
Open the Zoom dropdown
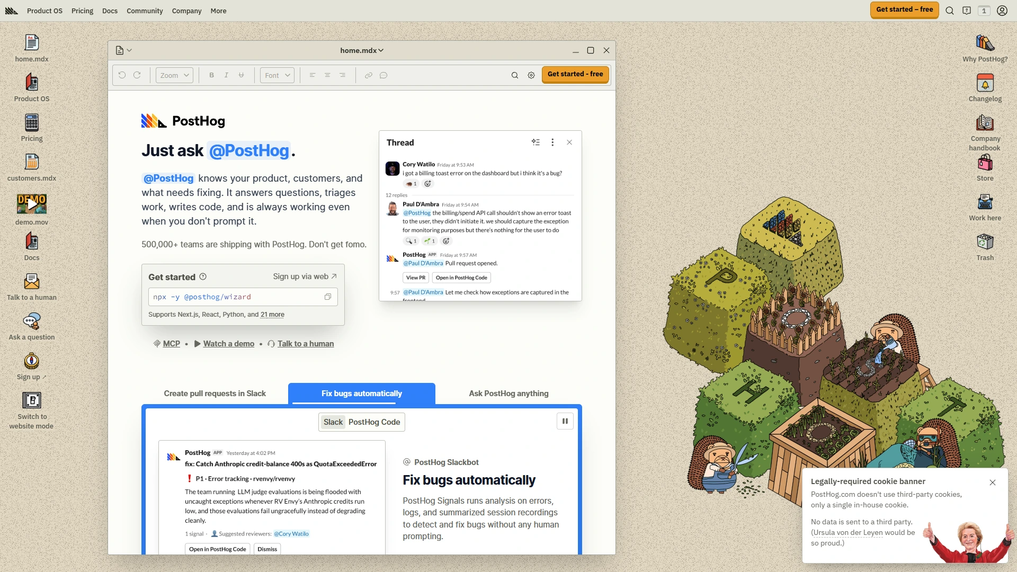point(174,75)
